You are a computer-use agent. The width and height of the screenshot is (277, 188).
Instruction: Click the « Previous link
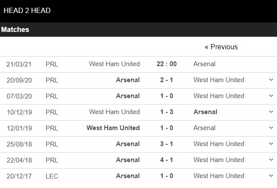click(221, 47)
